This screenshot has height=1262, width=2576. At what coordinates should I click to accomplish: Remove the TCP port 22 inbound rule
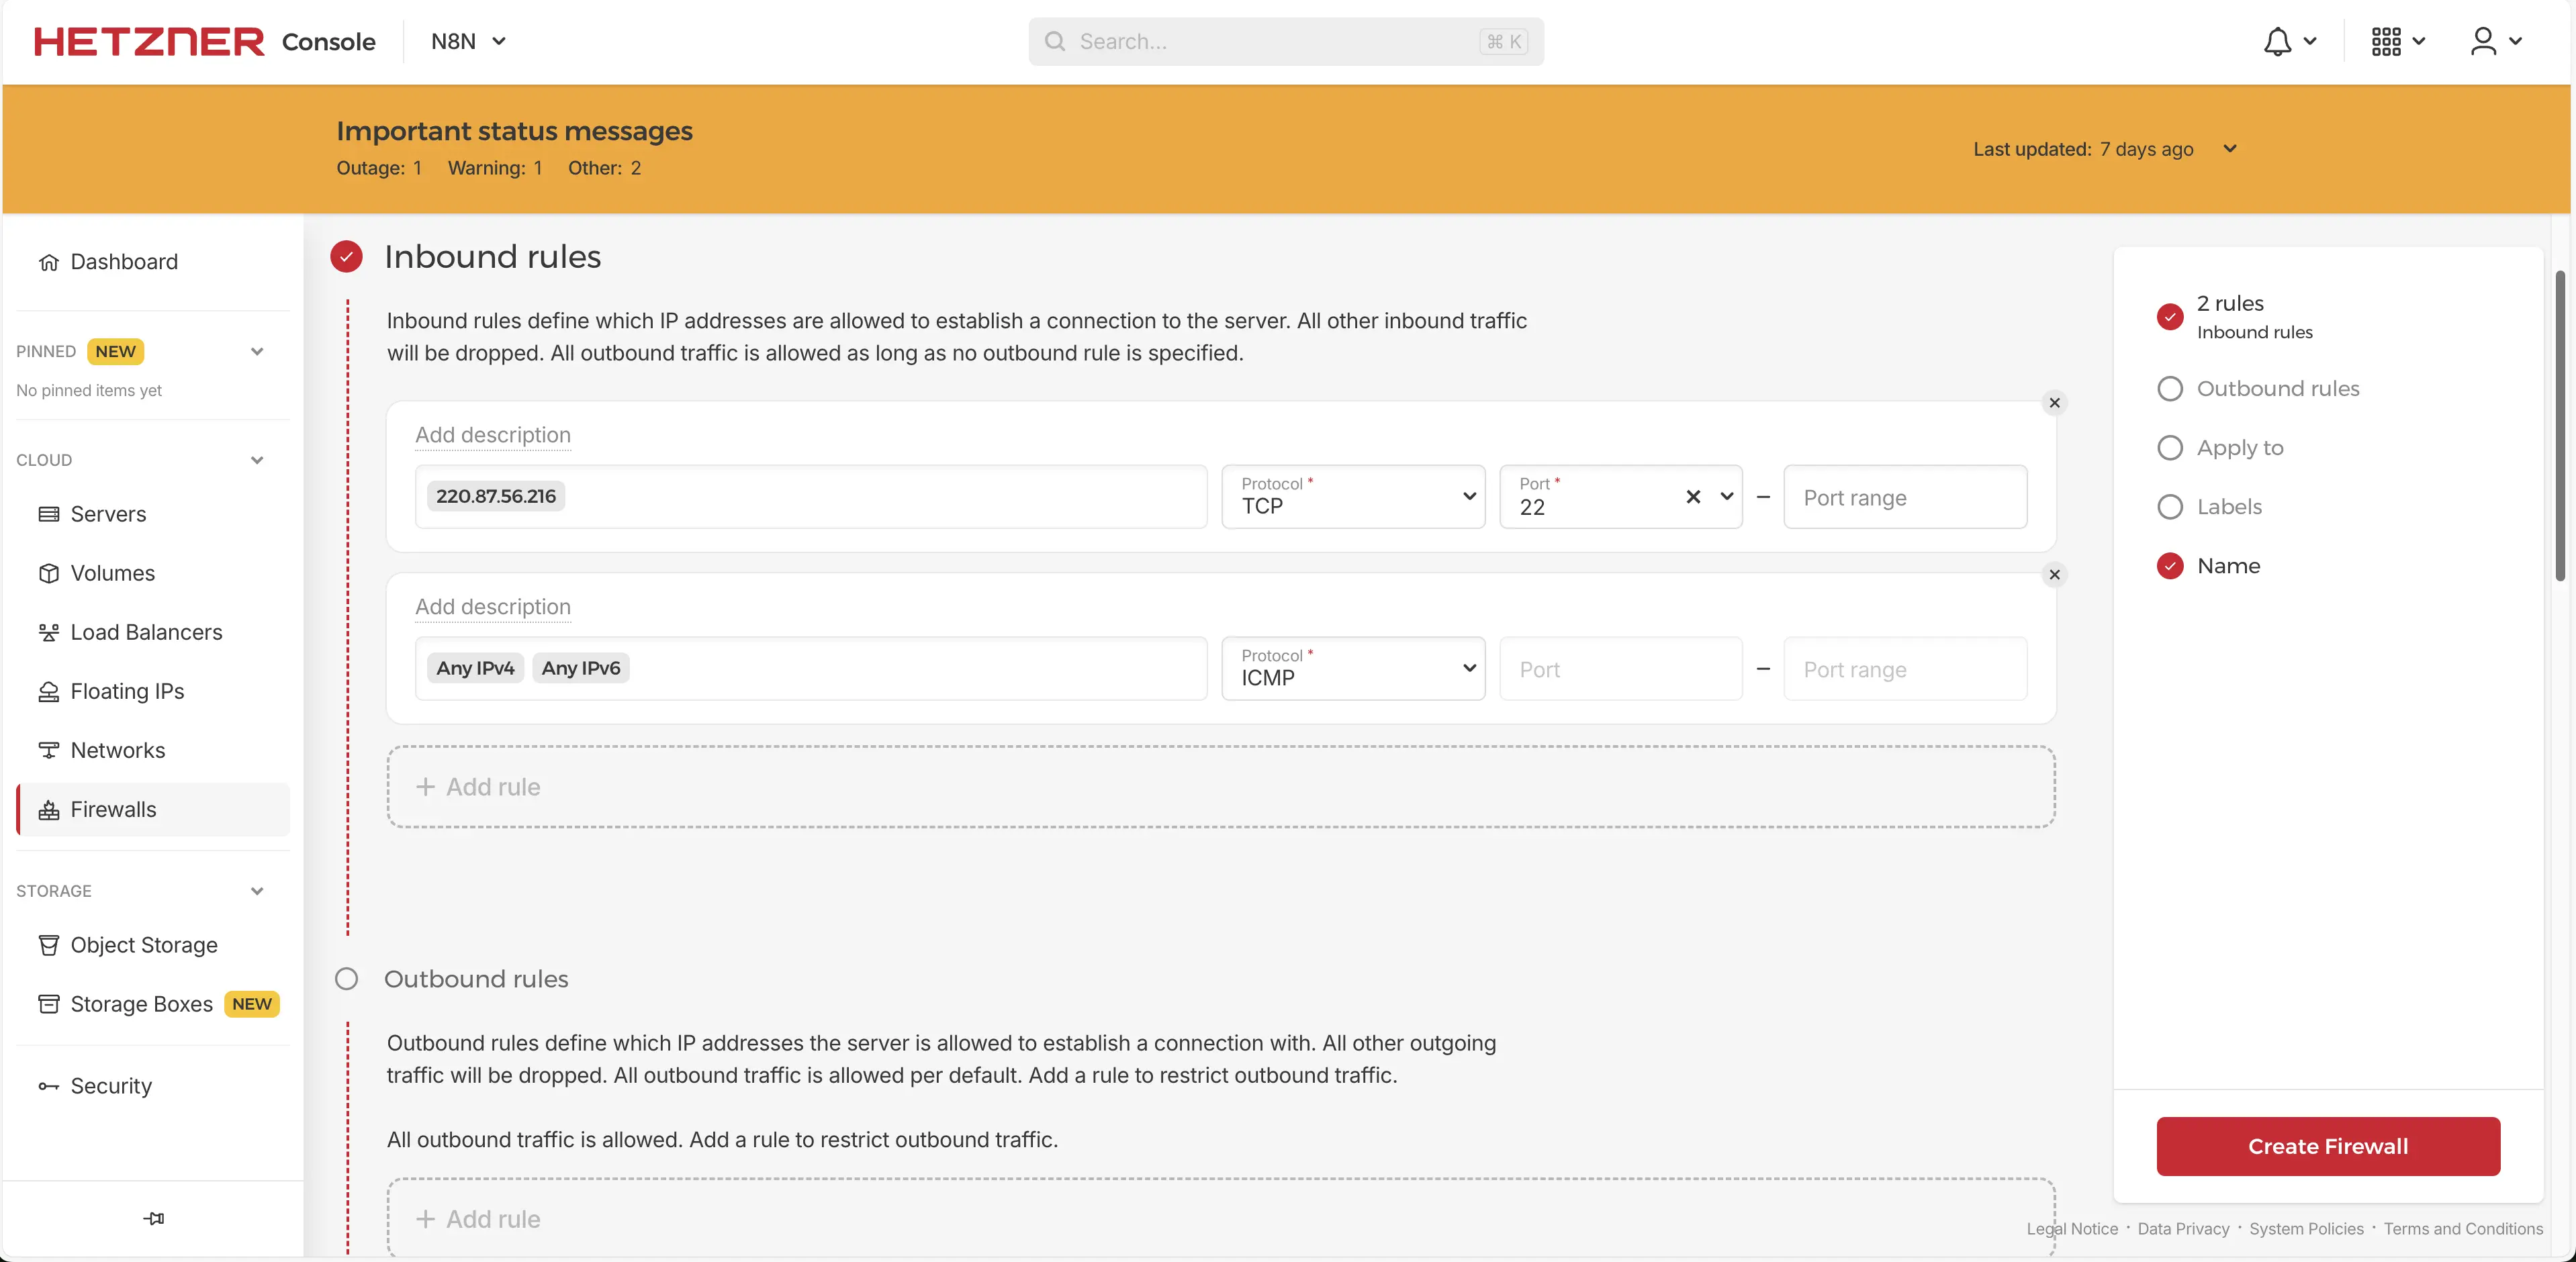pos(2054,403)
